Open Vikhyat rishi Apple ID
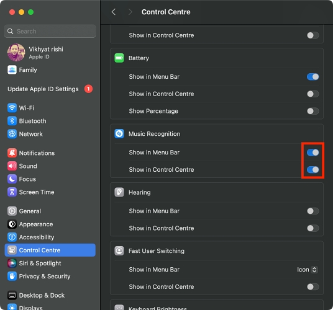 click(x=50, y=52)
